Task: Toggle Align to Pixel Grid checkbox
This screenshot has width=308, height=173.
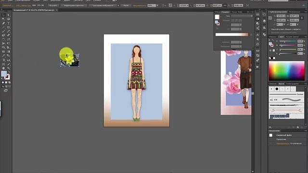Action: click(270, 33)
